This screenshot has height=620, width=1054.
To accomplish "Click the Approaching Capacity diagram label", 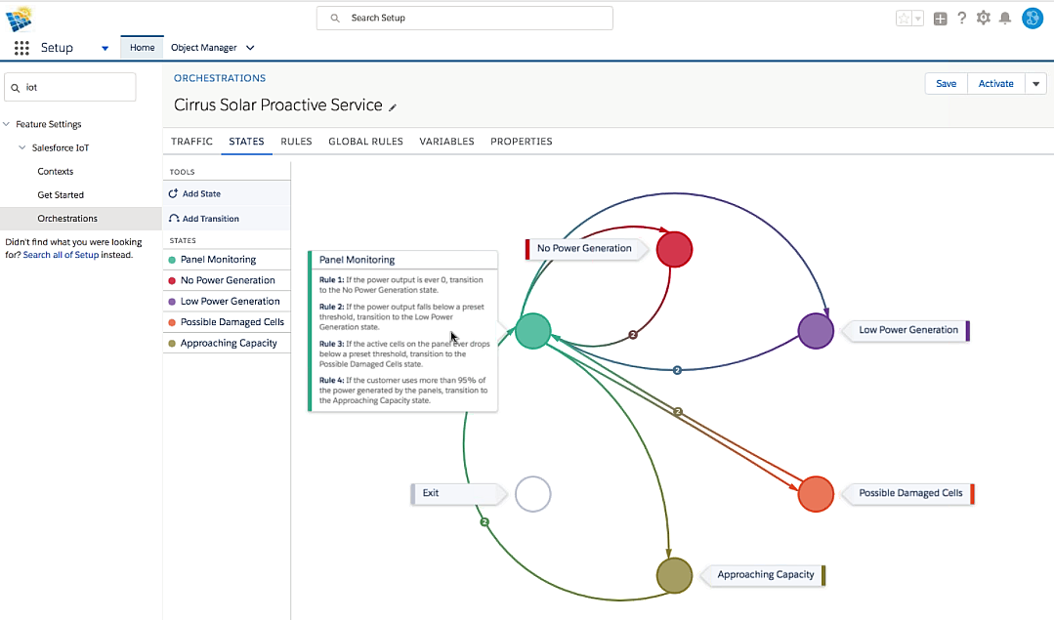I will coord(765,575).
